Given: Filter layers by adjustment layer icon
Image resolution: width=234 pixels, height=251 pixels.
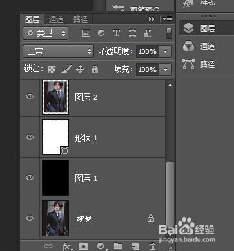Looking at the screenshot, I should tap(101, 33).
